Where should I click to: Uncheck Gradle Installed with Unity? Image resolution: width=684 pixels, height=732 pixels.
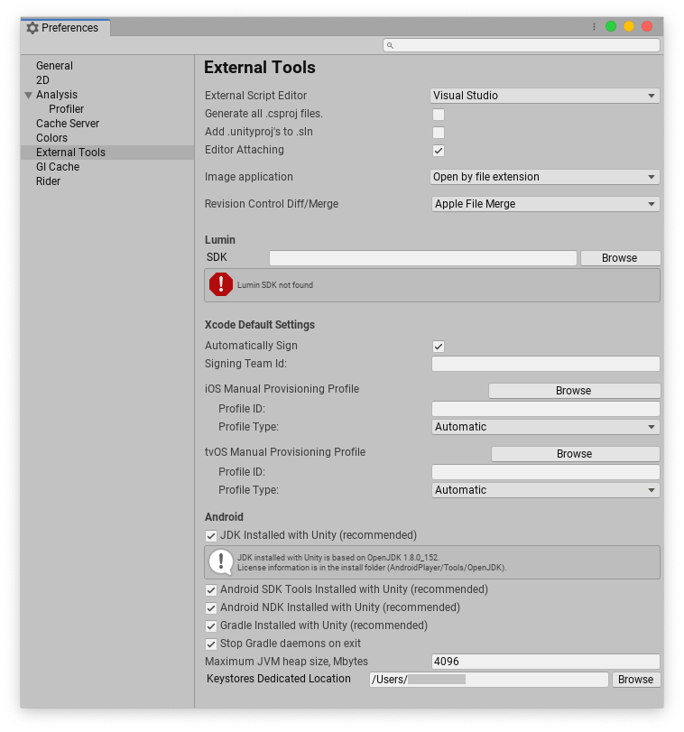(x=211, y=626)
